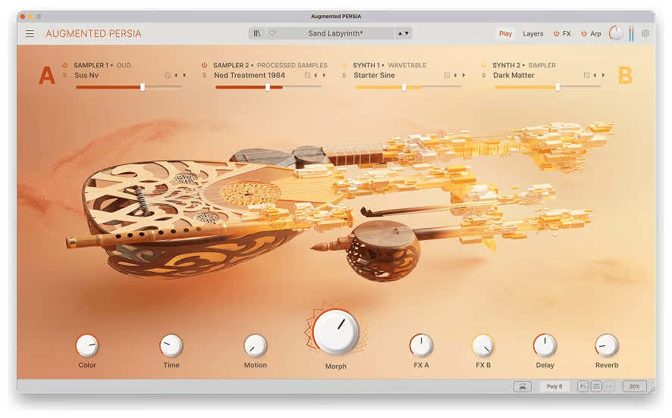The image size is (672, 418).
Task: Click the Synth 2 save-preset icon
Action: (x=586, y=75)
